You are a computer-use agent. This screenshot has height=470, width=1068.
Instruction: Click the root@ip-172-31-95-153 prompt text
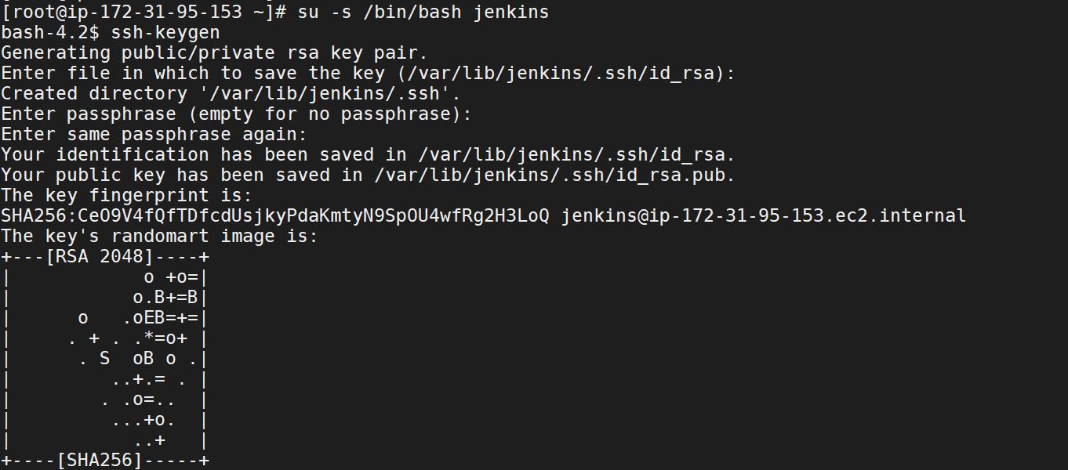pos(127,13)
